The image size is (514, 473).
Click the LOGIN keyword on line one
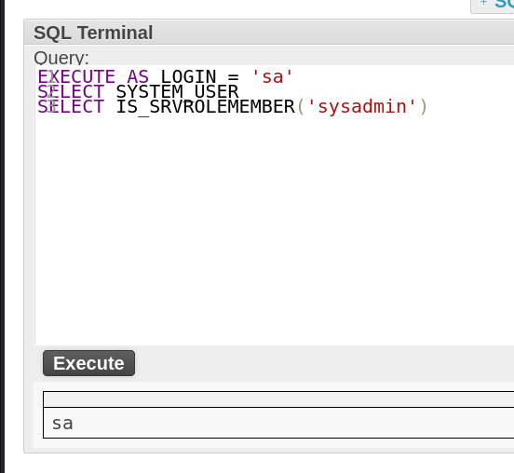188,77
